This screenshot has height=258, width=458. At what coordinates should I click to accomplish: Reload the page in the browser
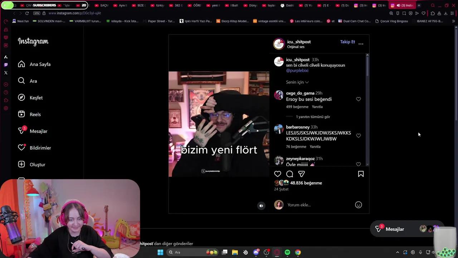[27, 13]
